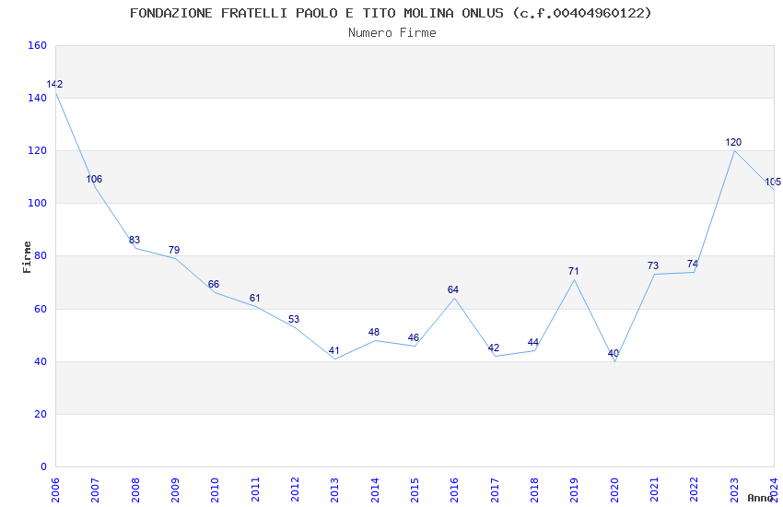783x507 pixels.
Task: Click the x-axis year 2007
Action: tap(96, 489)
